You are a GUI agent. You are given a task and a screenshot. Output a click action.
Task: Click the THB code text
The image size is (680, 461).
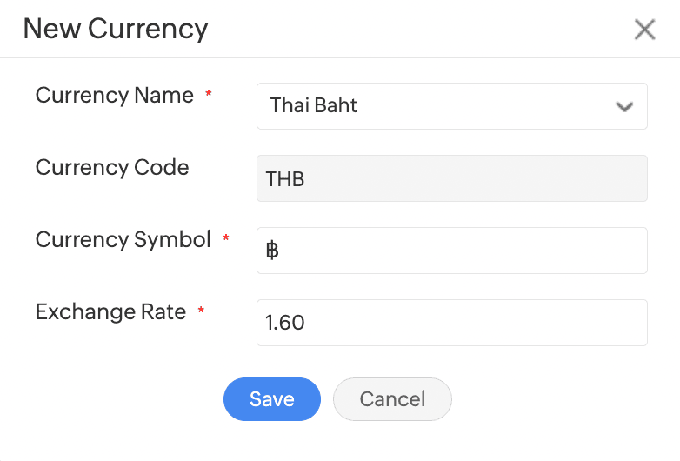tap(285, 179)
